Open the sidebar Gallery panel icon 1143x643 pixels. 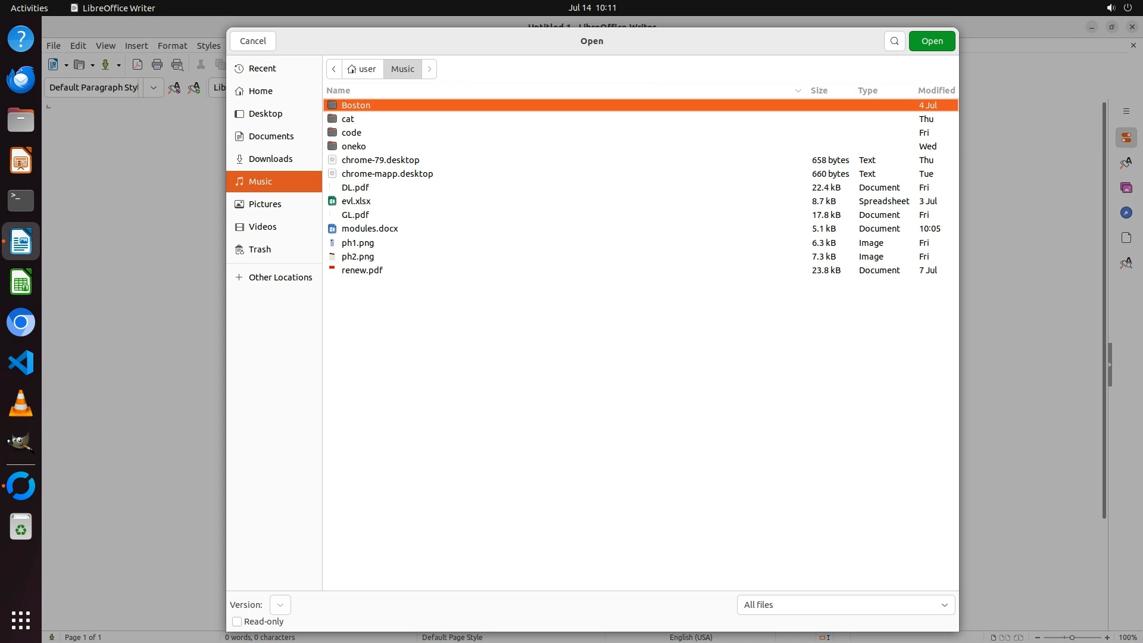(x=1126, y=188)
